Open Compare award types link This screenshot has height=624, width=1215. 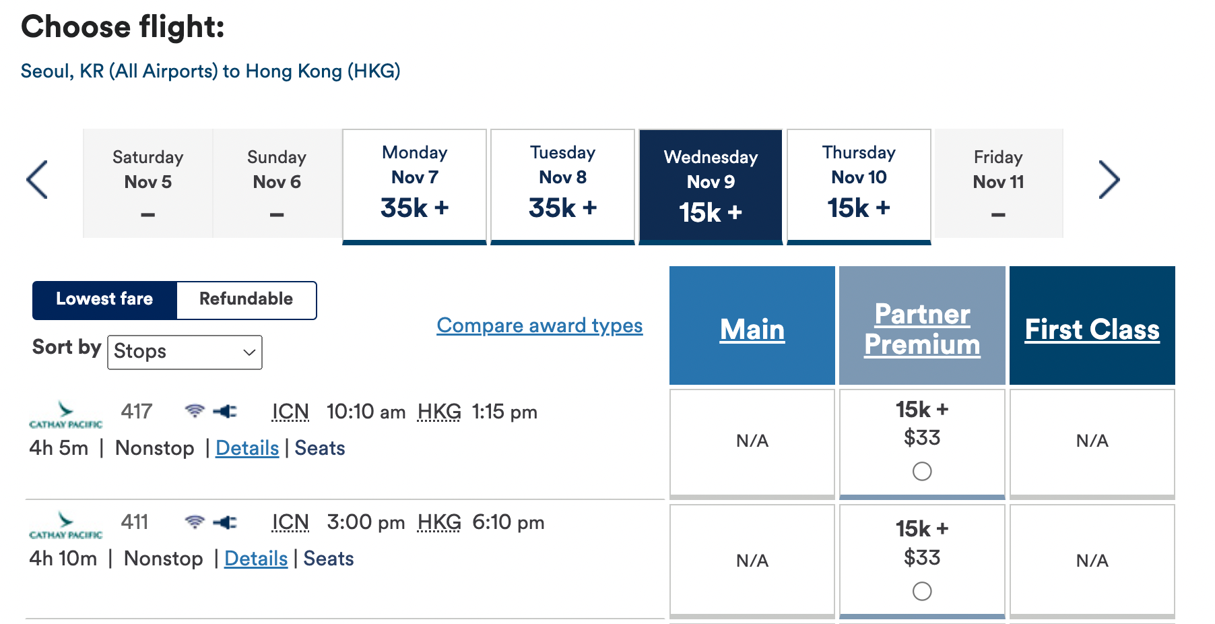coord(539,325)
